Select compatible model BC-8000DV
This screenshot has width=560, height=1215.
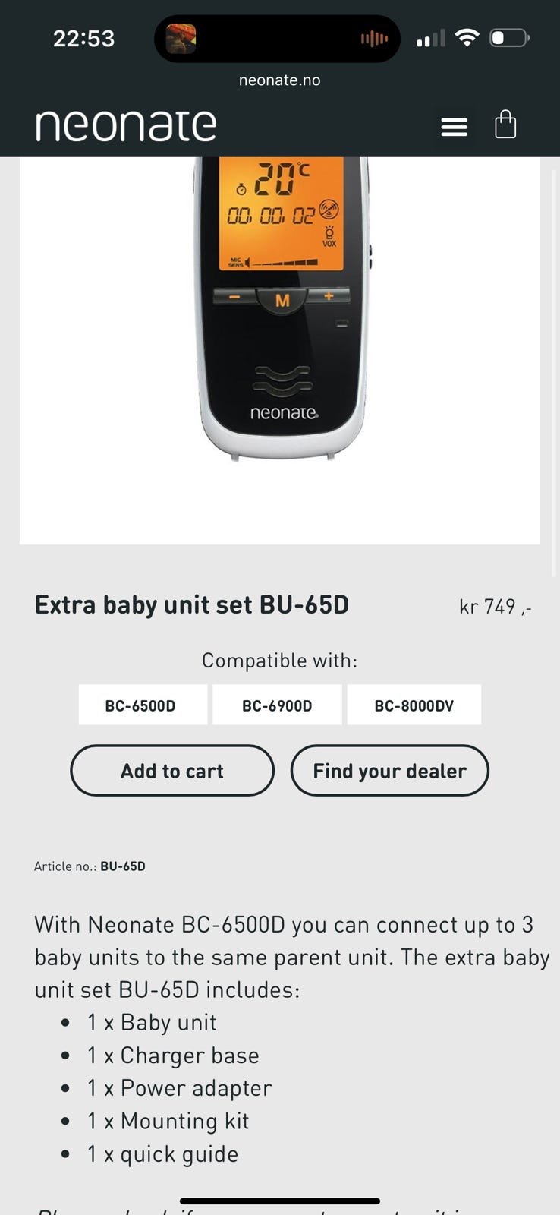414,705
